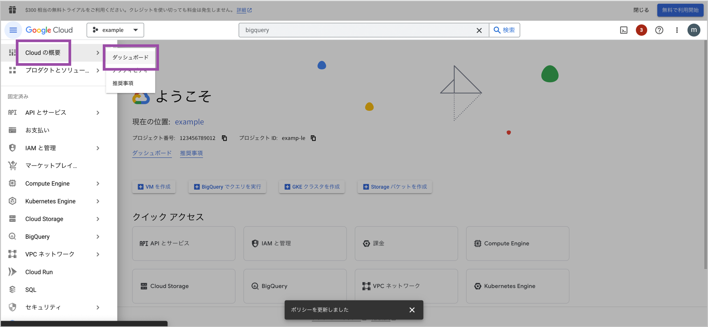The height and width of the screenshot is (327, 708).
Task: Click the gift icon in trial banner
Action: point(12,10)
